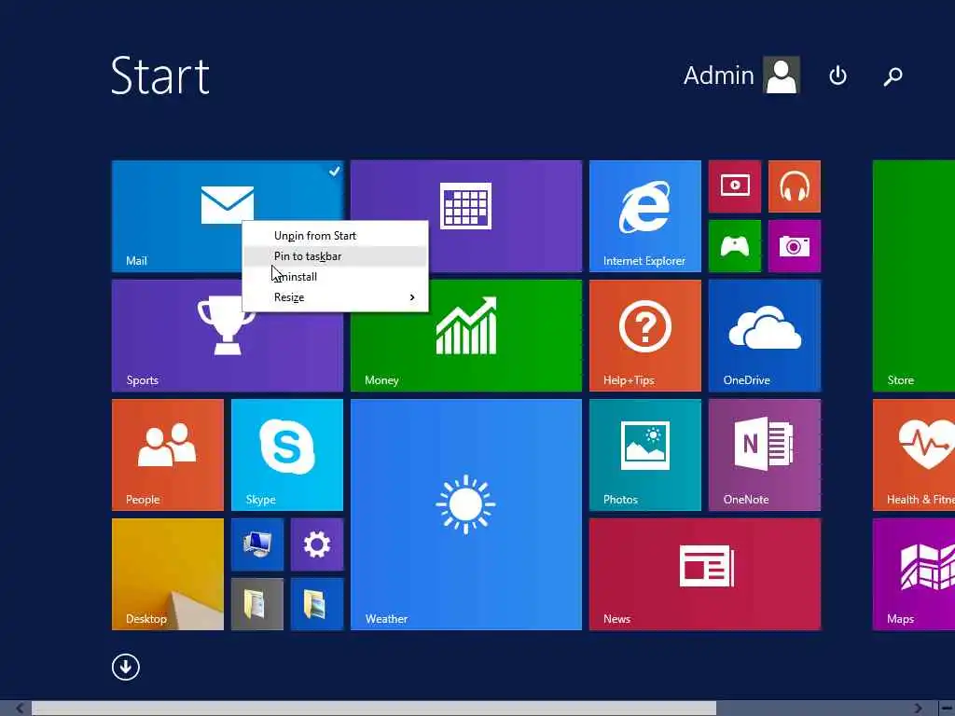Open the Photos tile

pyautogui.click(x=645, y=455)
